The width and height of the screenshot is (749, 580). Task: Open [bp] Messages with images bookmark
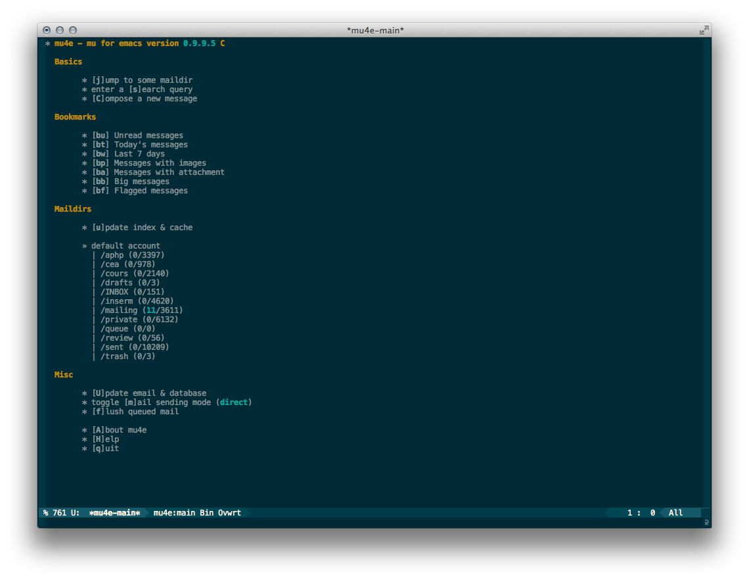[x=148, y=163]
